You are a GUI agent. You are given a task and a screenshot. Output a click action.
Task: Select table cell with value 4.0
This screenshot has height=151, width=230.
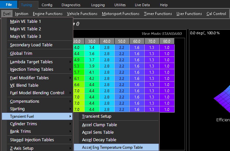point(79,48)
